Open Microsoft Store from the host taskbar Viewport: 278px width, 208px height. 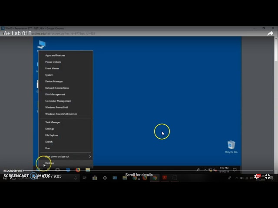click(x=95, y=178)
